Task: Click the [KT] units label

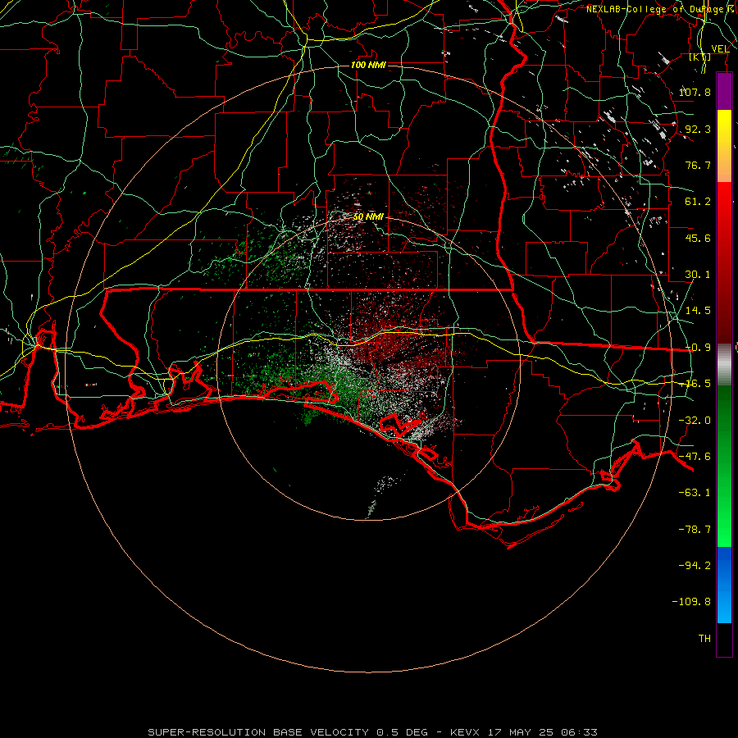Action: [700, 57]
